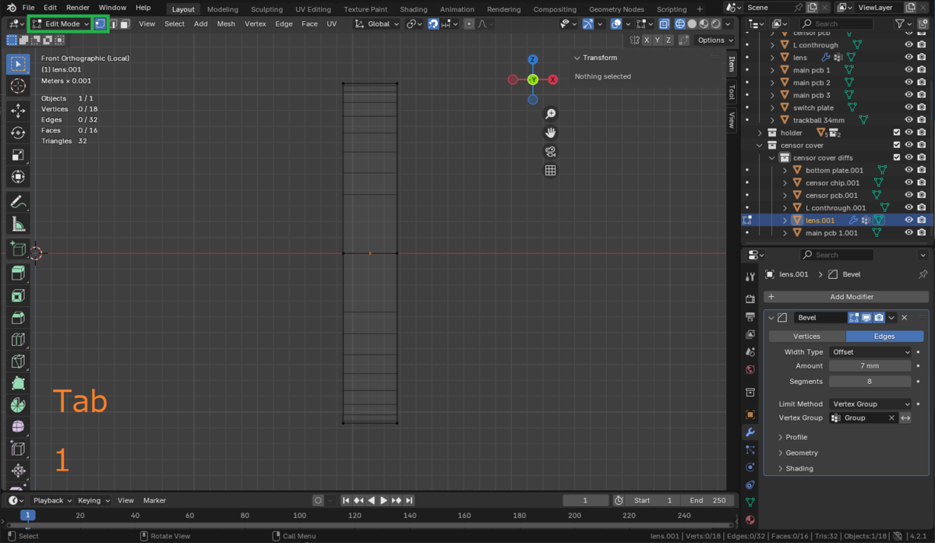Image resolution: width=935 pixels, height=543 pixels.
Task: Toggle Bevel modifier edit mode display
Action: [x=854, y=318]
